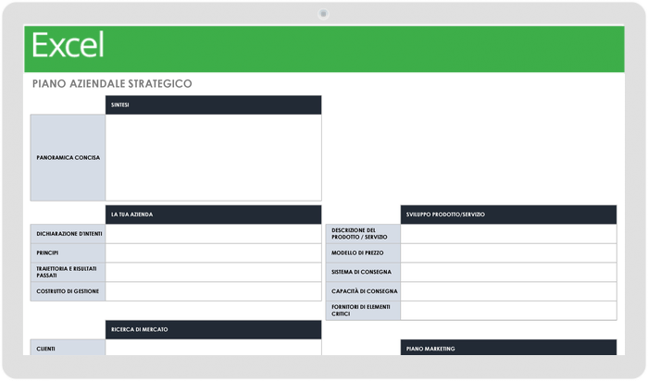This screenshot has height=381, width=648.
Task: Click DESCRIZIONE DEL PRODOTTO / SERVIZIO label
Action: click(363, 234)
